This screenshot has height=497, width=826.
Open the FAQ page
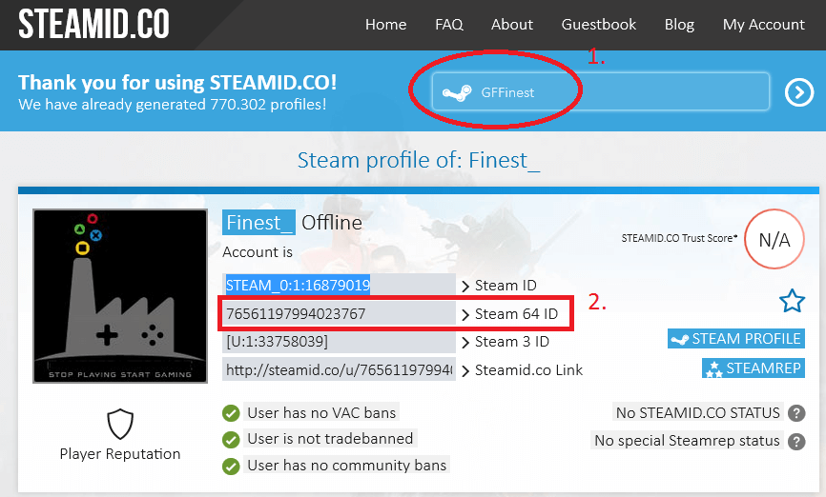click(448, 25)
